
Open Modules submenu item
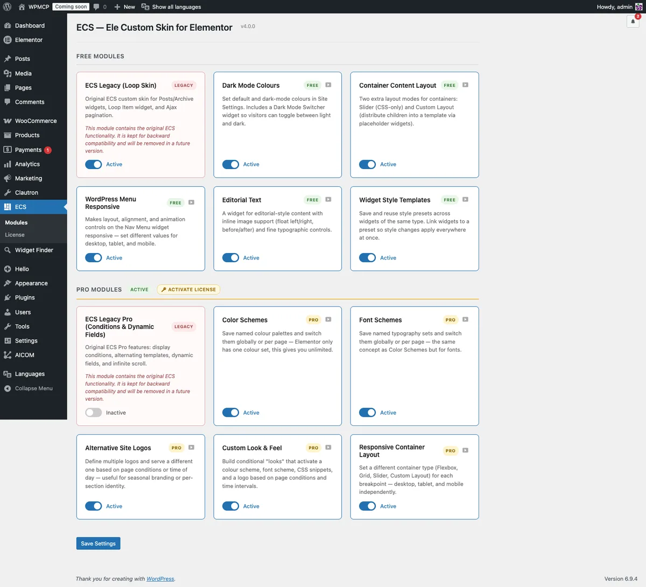[x=16, y=222]
